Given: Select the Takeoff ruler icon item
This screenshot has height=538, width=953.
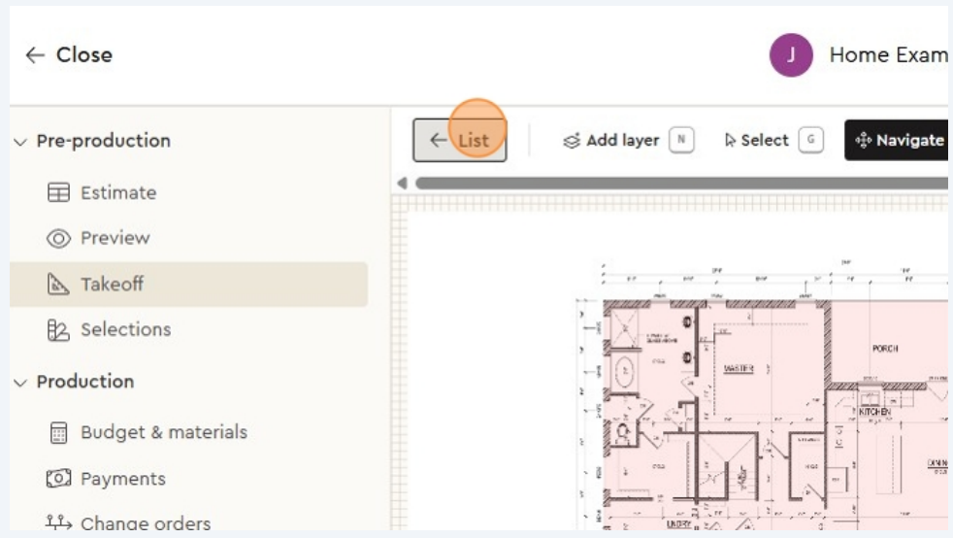Looking at the screenshot, I should (59, 285).
